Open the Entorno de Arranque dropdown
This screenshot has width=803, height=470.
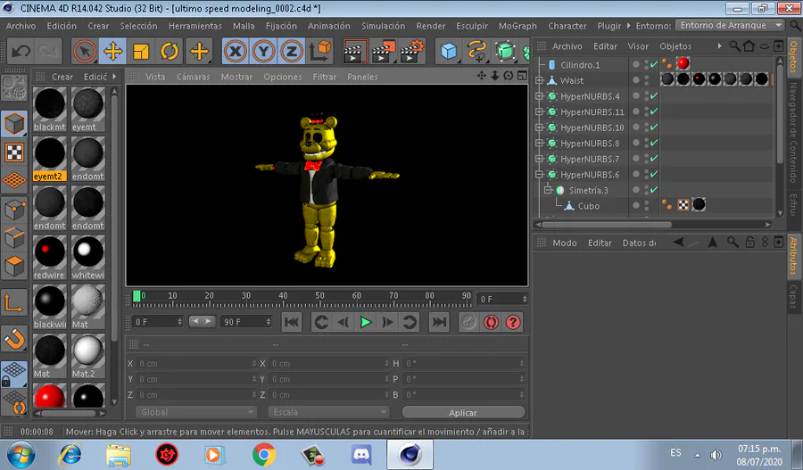point(730,25)
